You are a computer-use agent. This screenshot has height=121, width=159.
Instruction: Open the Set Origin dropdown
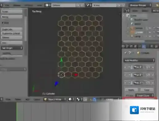click(12, 48)
